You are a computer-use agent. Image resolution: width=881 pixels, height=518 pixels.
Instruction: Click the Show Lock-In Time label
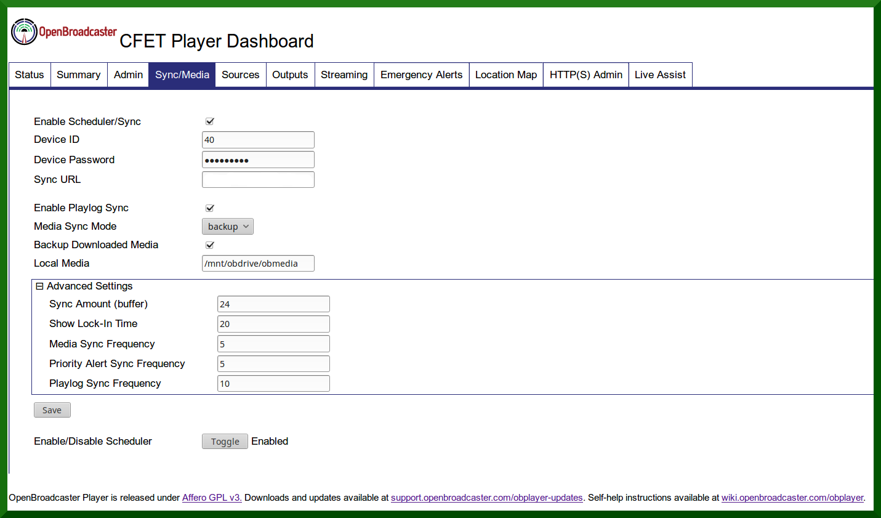tap(94, 323)
